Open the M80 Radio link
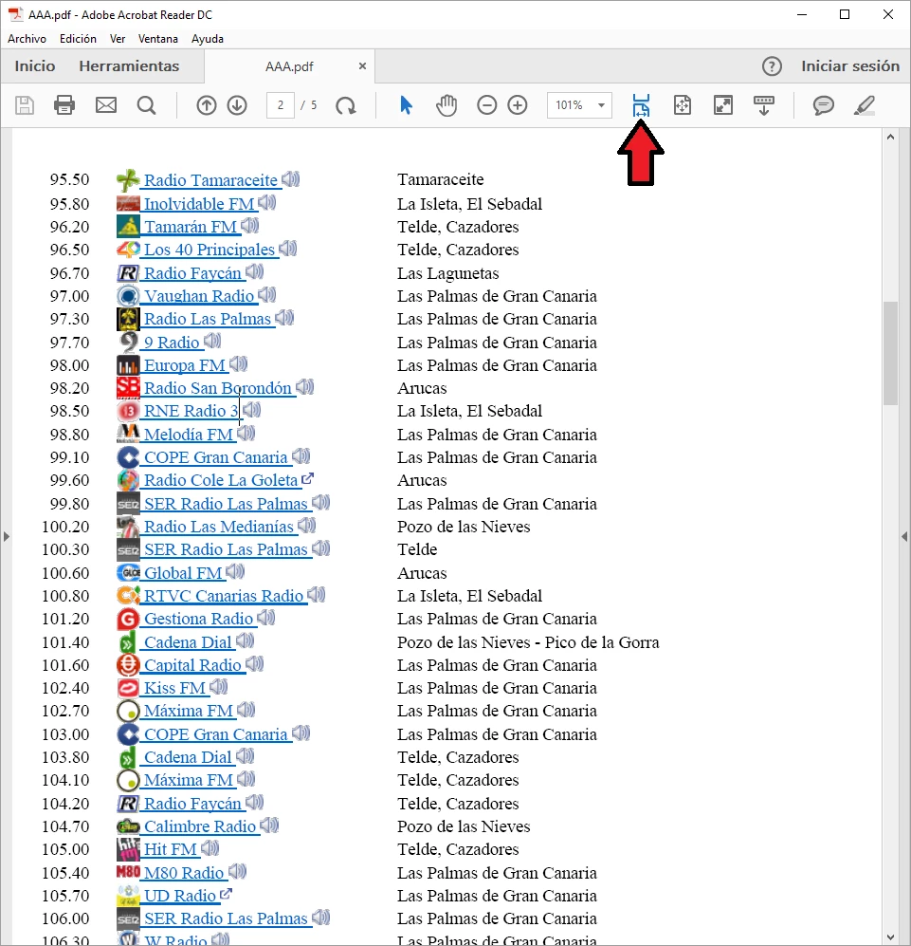 (184, 872)
